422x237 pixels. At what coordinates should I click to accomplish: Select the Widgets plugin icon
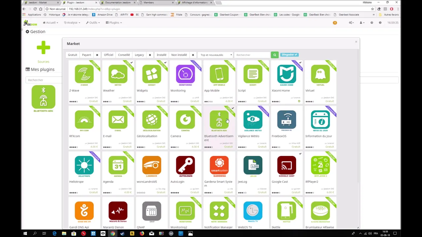click(x=152, y=75)
